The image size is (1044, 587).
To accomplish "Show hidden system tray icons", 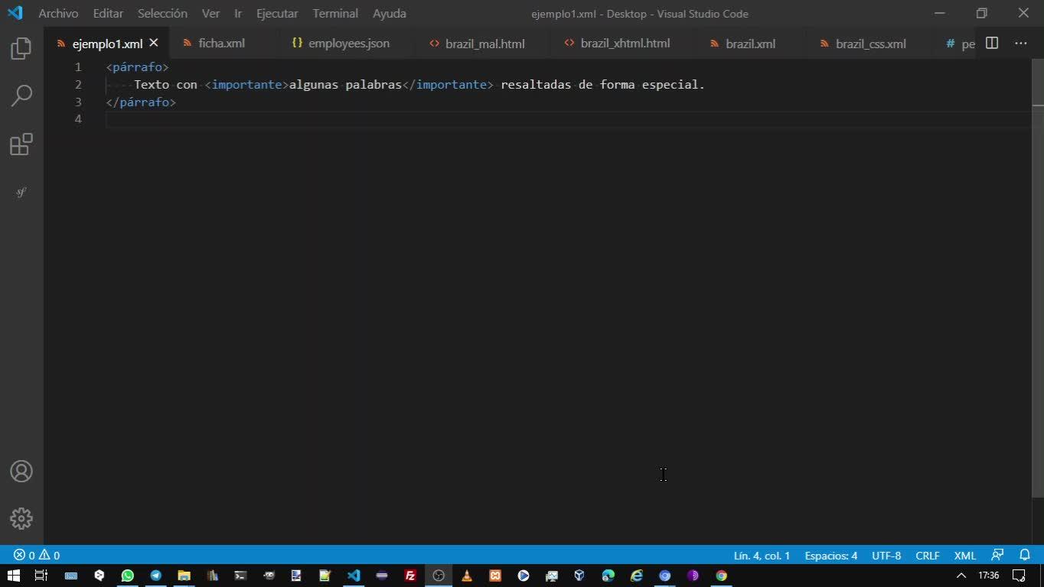I will 961,576.
